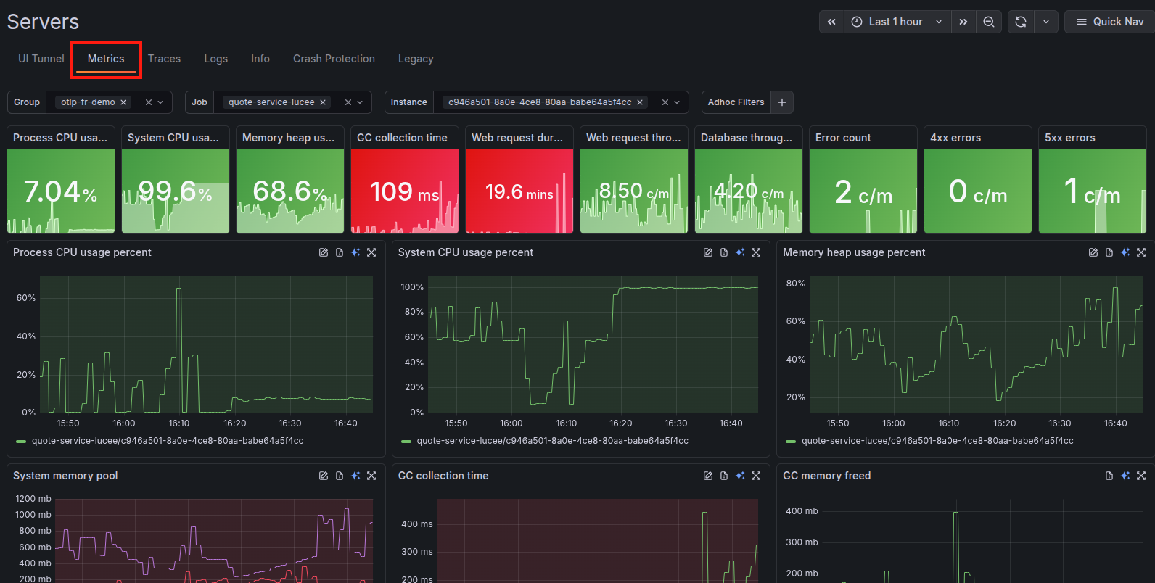Open the Quick Nav menu
Viewport: 1155px width, 583px height.
point(1110,22)
